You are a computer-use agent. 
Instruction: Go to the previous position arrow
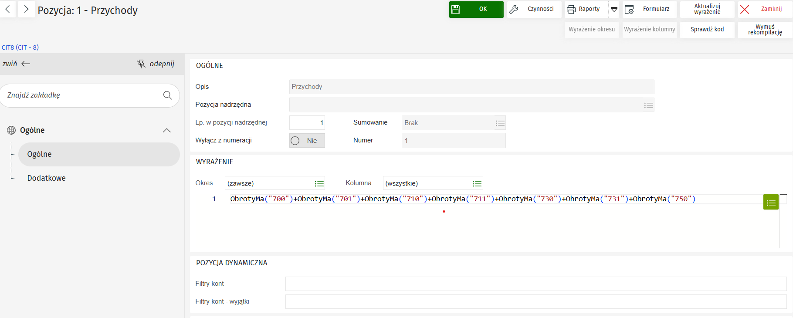click(8, 9)
